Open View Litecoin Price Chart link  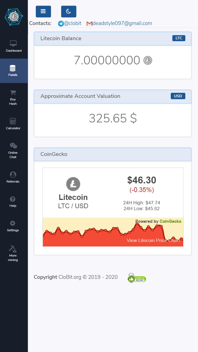(x=153, y=240)
